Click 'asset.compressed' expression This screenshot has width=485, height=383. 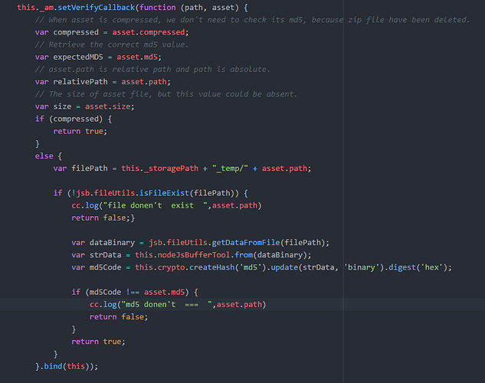coord(149,32)
